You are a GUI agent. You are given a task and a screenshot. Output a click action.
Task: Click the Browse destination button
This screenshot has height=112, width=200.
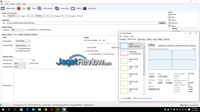162,23
